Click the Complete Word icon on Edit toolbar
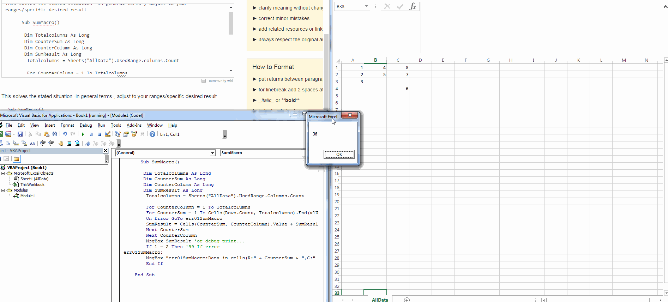This screenshot has height=302, width=668. (x=32, y=143)
